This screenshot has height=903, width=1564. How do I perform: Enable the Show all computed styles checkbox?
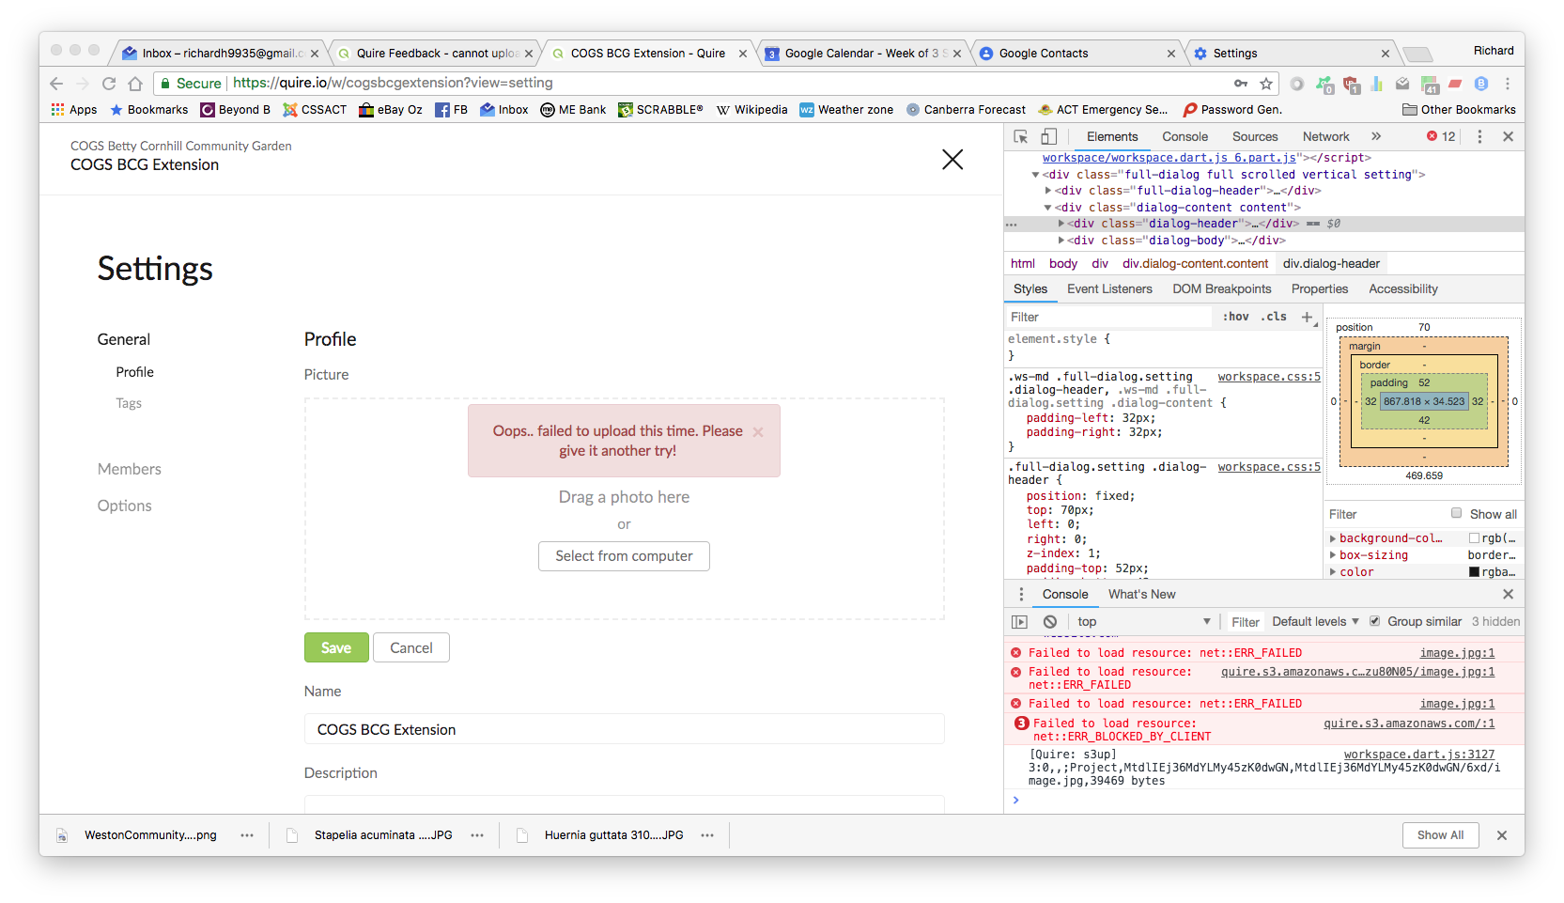tap(1456, 513)
